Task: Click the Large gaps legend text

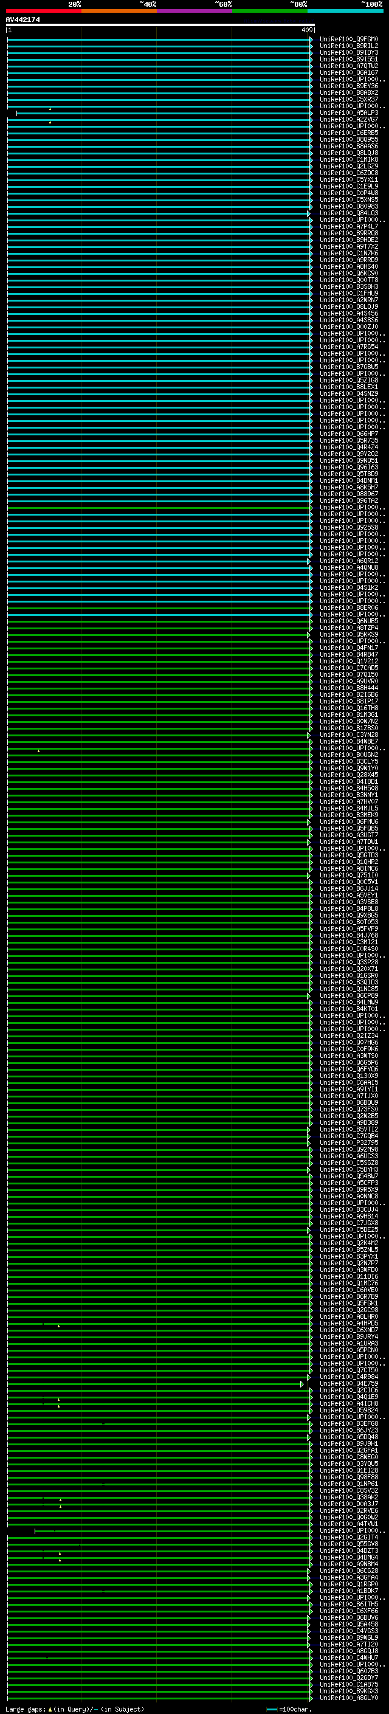Action: 75,1709
